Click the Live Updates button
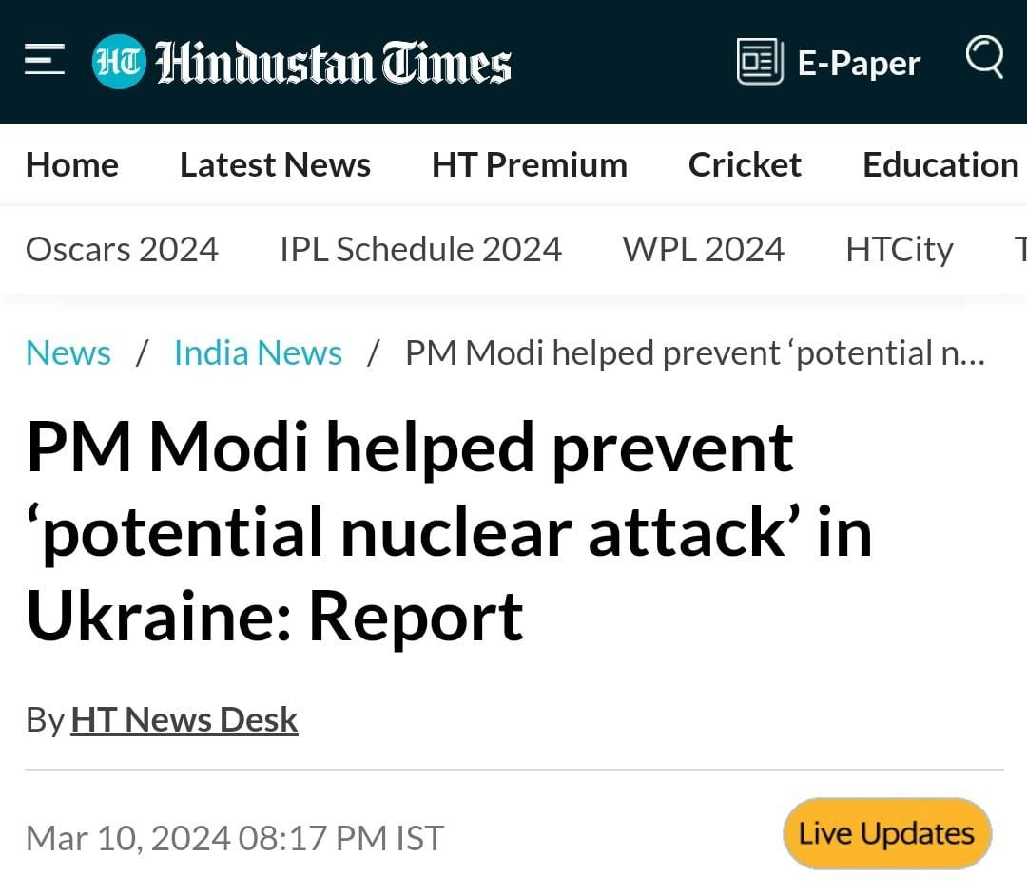Image resolution: width=1027 pixels, height=895 pixels. [886, 833]
